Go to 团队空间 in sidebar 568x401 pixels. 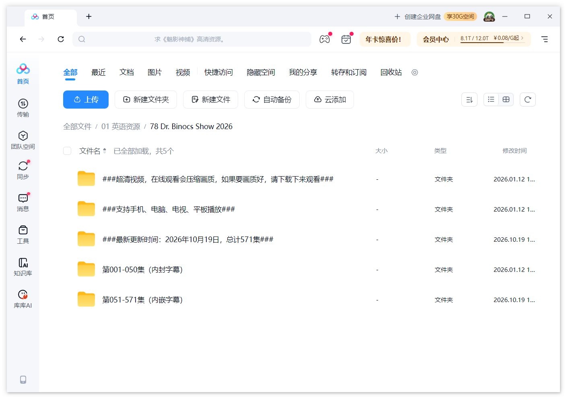coord(23,140)
